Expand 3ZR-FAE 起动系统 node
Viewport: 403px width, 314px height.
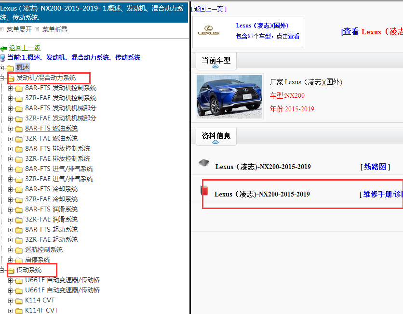[x=10, y=240]
